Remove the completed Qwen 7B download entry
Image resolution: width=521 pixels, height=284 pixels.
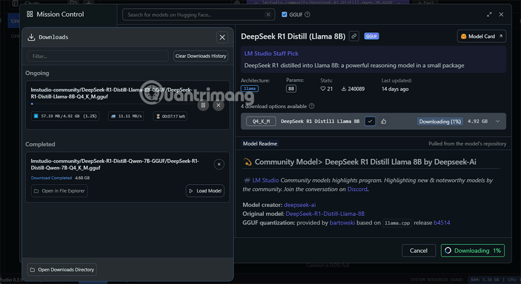(219, 164)
